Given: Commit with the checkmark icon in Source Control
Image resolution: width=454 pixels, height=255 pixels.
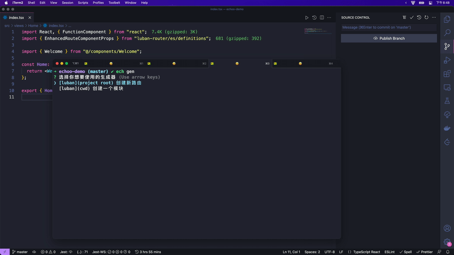Looking at the screenshot, I should coord(411,17).
